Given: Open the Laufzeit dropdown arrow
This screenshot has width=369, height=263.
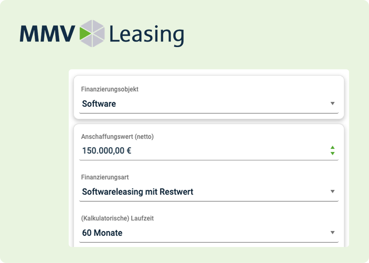Looking at the screenshot, I should (x=333, y=232).
